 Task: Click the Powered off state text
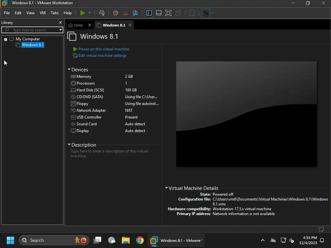(223, 194)
